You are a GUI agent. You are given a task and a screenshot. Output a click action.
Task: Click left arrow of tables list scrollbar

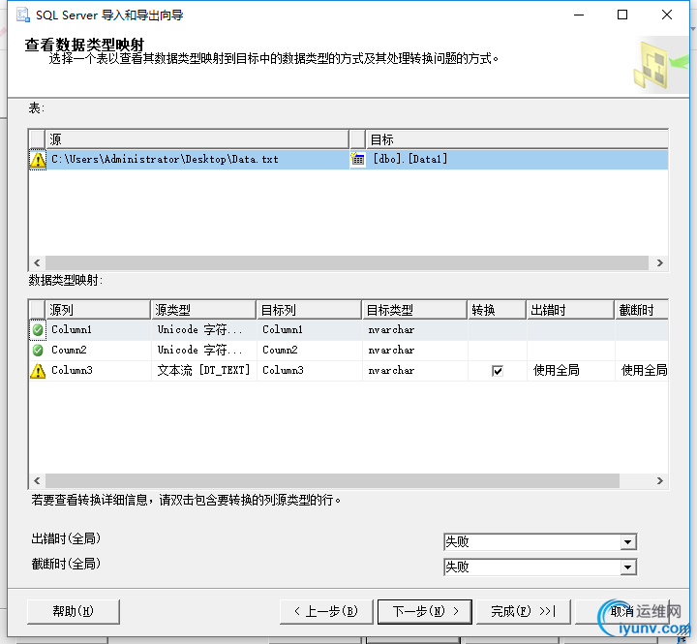coord(37,262)
